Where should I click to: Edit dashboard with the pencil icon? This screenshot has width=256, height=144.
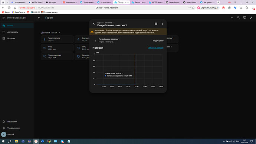click(x=251, y=18)
